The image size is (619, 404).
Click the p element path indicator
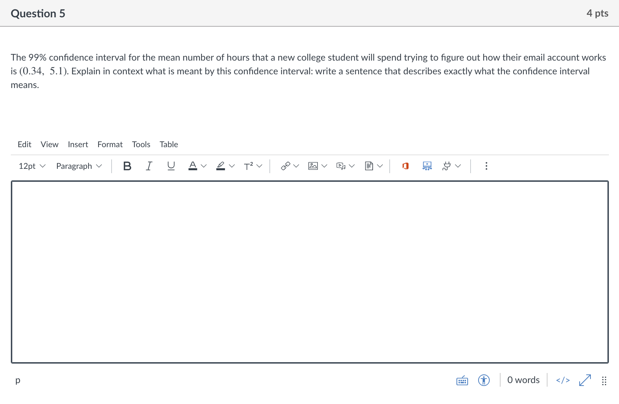tap(18, 380)
